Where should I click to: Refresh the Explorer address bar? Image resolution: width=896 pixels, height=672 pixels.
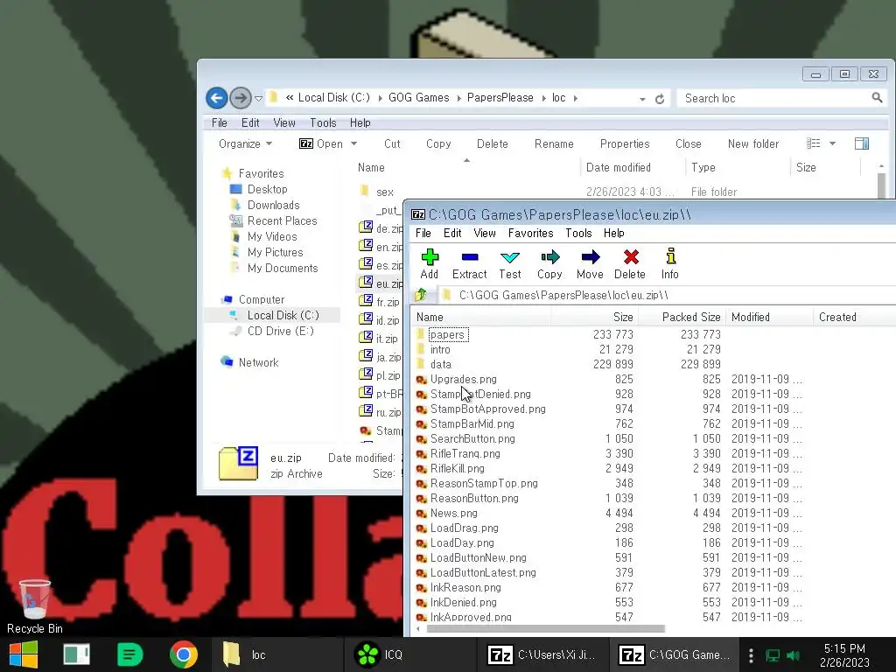pos(660,99)
